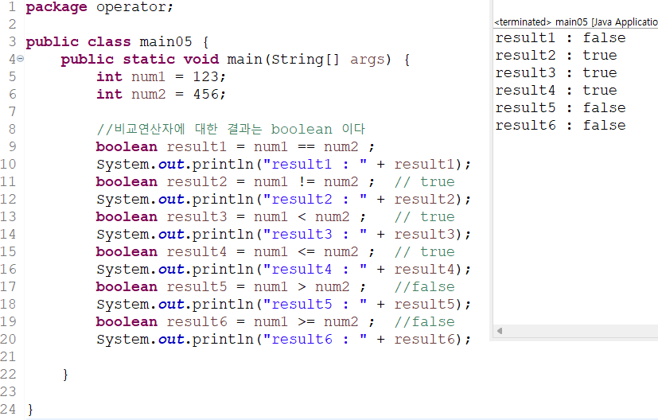Click 'String[]' in main method signature

(x=305, y=59)
